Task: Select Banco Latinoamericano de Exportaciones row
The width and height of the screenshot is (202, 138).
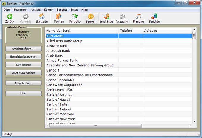Action: pos(119,75)
